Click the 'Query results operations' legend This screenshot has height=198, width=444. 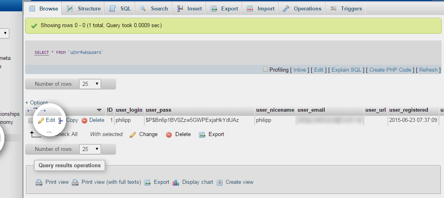pyautogui.click(x=70, y=166)
